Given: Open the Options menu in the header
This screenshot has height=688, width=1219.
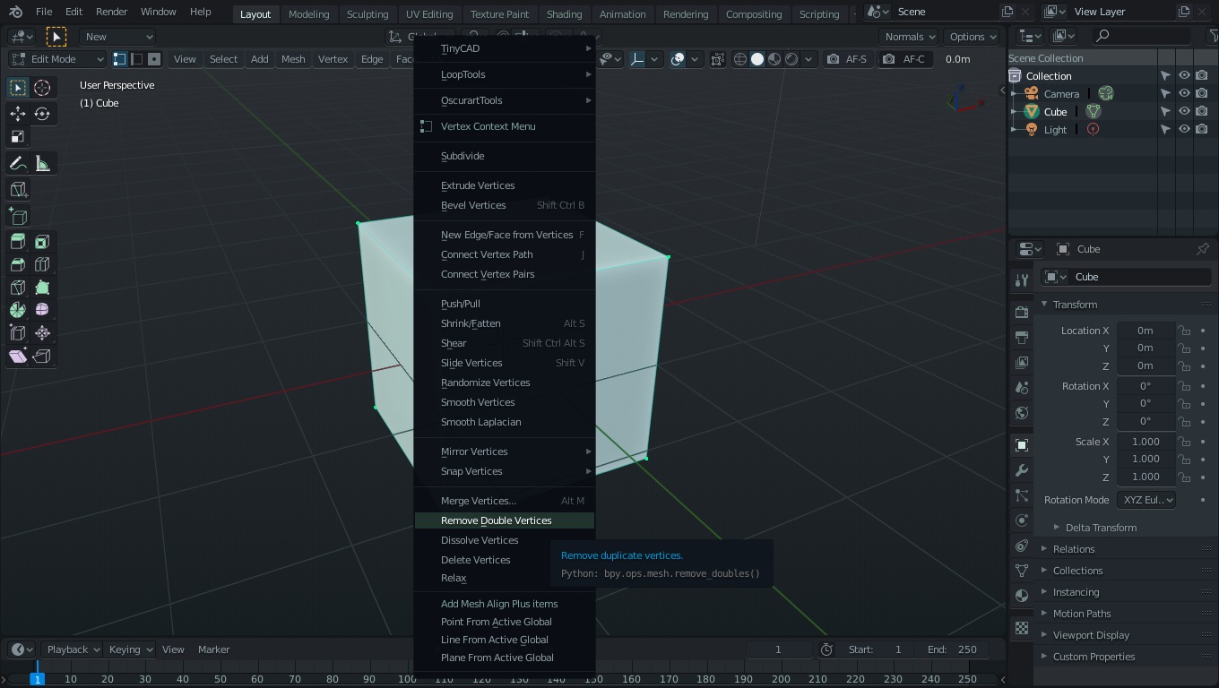Looking at the screenshot, I should [971, 37].
